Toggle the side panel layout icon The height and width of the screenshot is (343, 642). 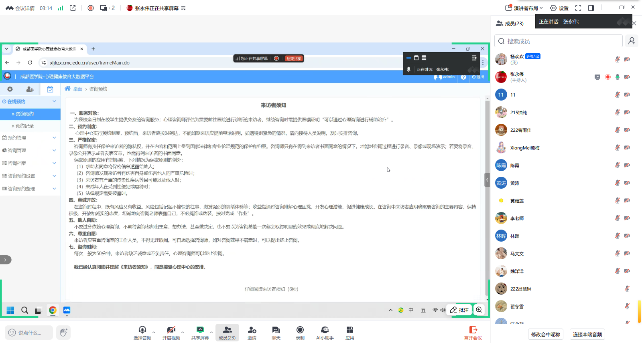pyautogui.click(x=591, y=8)
